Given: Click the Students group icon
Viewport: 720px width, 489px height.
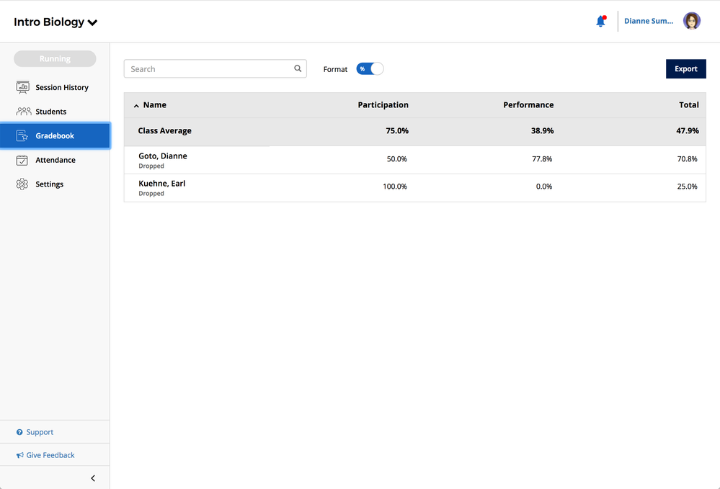Looking at the screenshot, I should (x=23, y=112).
